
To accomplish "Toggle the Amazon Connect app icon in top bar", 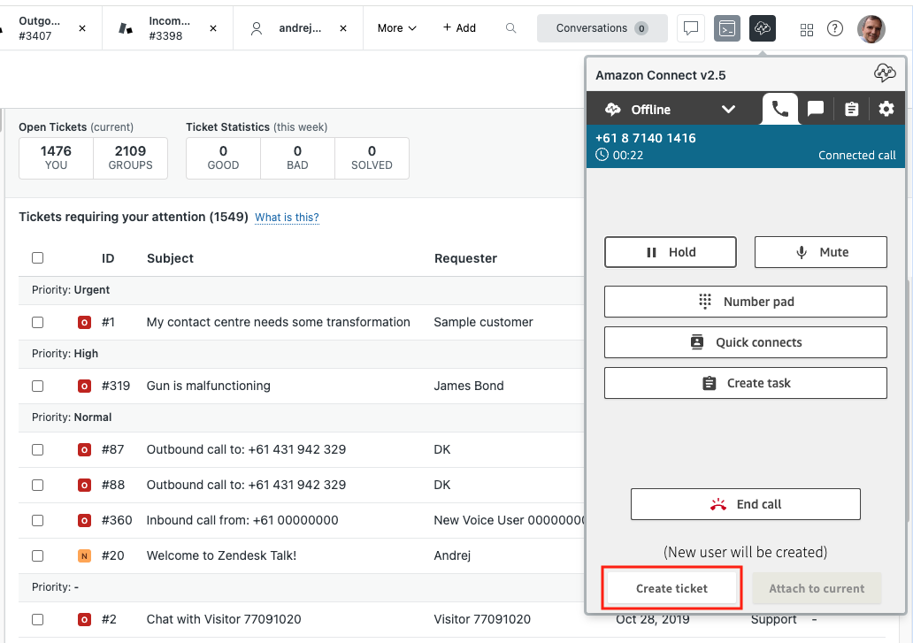I will click(762, 28).
